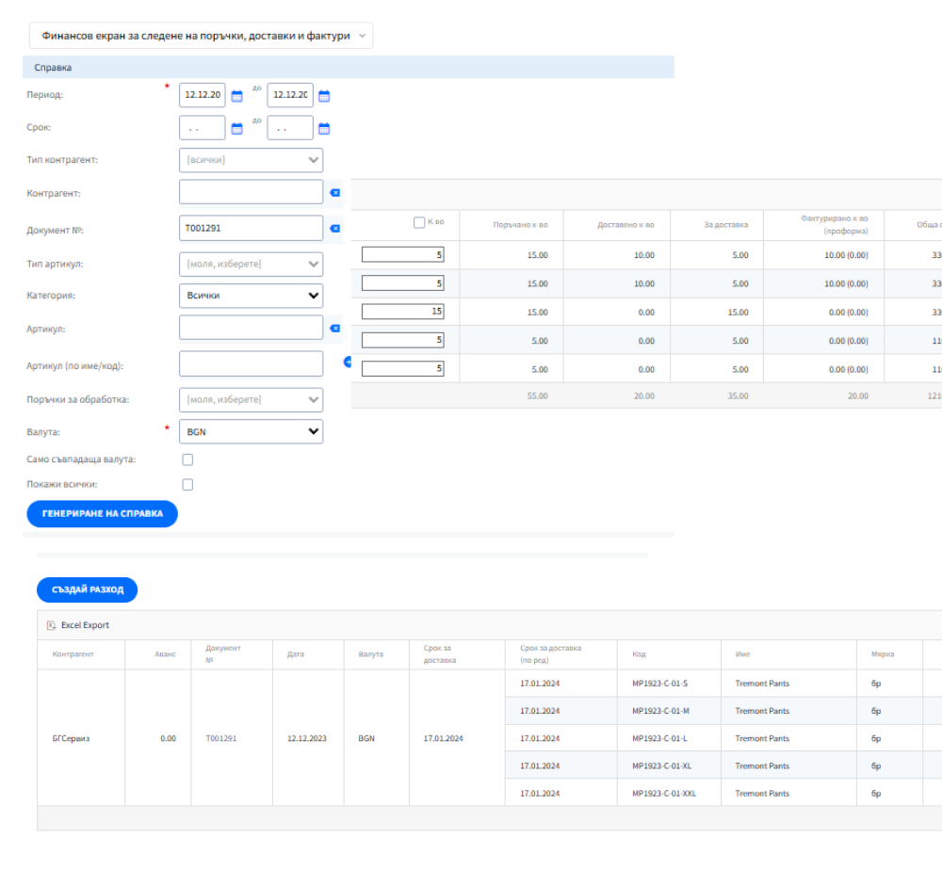The image size is (942, 870).
Task: Clear the Контрагент field with its X icon
Action: pyautogui.click(x=334, y=193)
